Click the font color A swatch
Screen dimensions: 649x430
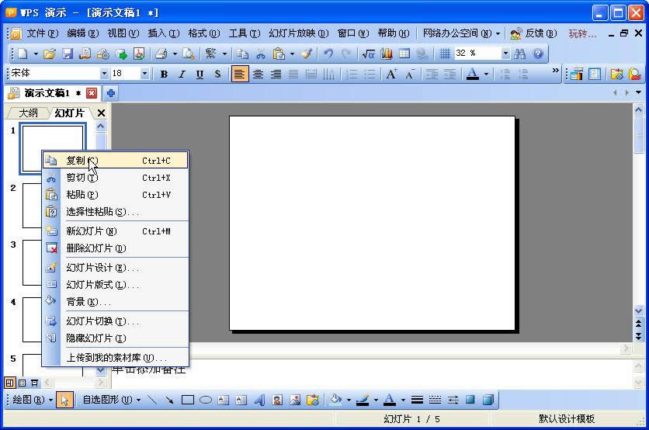click(x=471, y=74)
